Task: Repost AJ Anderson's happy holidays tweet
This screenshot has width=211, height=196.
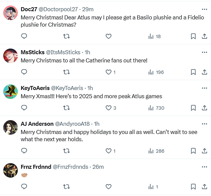Action: [66, 151]
